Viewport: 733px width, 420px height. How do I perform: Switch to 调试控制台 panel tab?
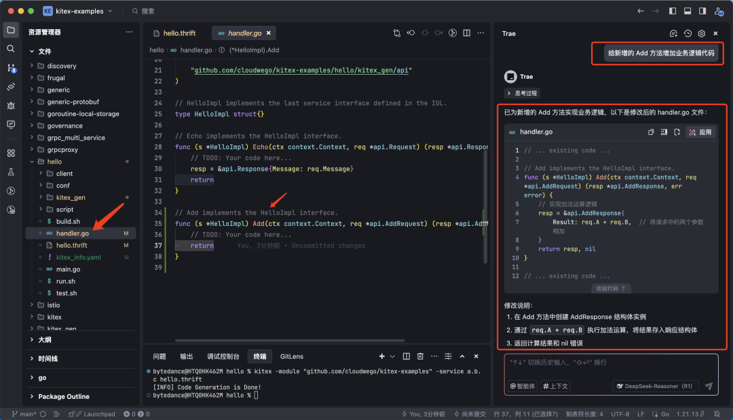tap(223, 356)
